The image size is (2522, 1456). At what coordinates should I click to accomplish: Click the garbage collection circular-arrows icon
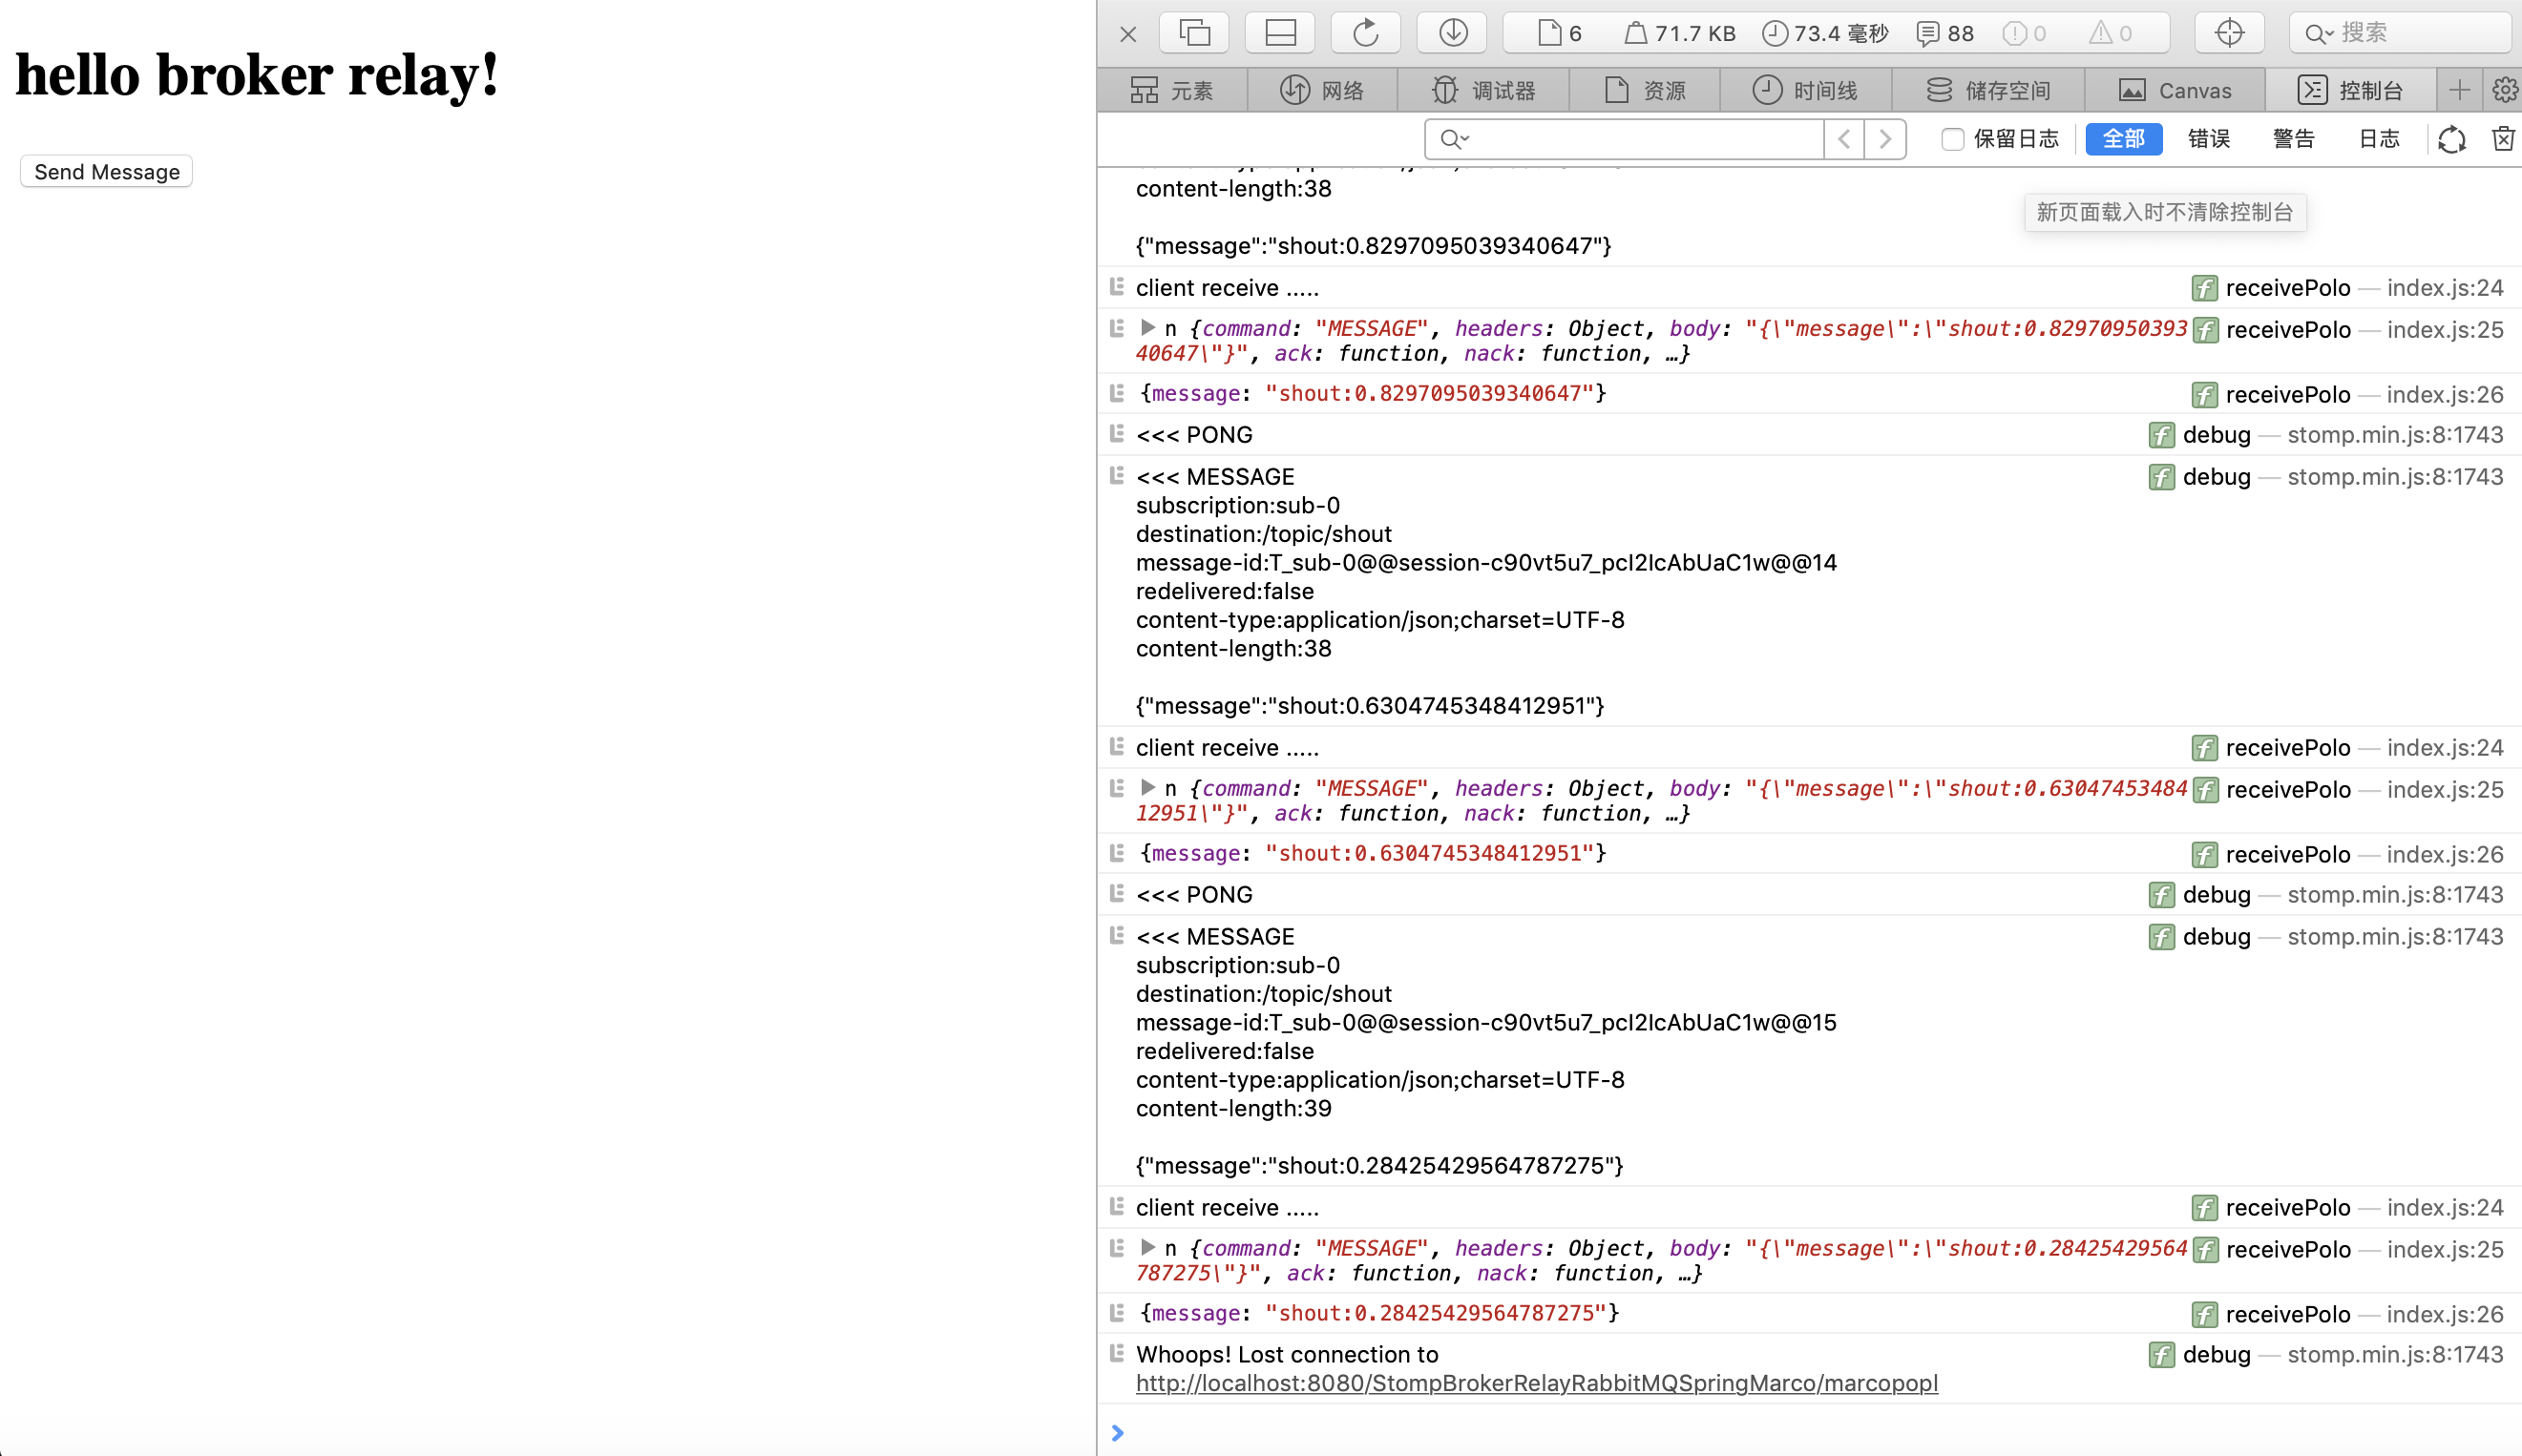(x=2451, y=140)
